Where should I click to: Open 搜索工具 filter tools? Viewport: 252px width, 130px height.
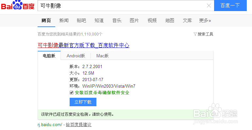(203, 34)
